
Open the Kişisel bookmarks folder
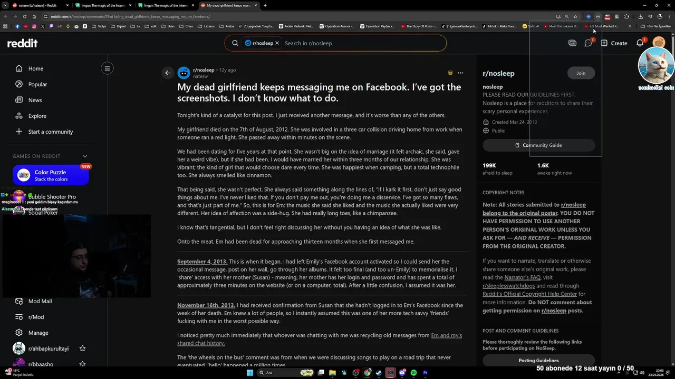[x=119, y=26]
